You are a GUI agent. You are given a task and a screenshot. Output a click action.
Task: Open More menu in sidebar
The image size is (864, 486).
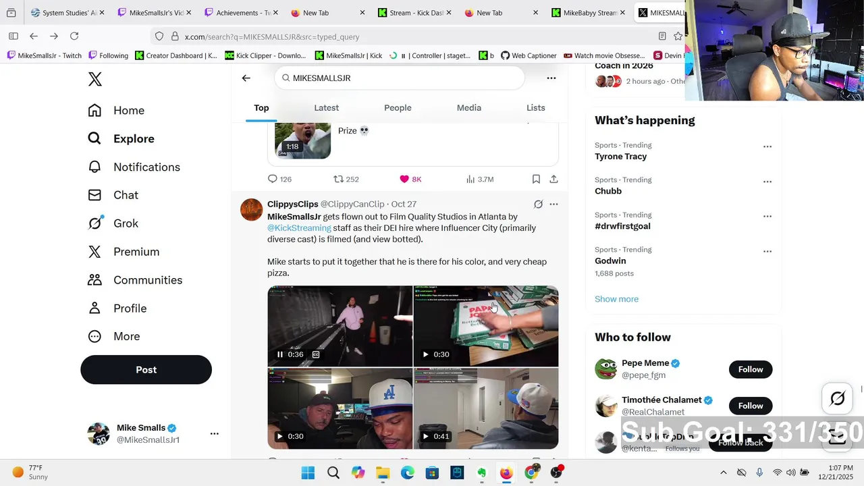(x=113, y=336)
